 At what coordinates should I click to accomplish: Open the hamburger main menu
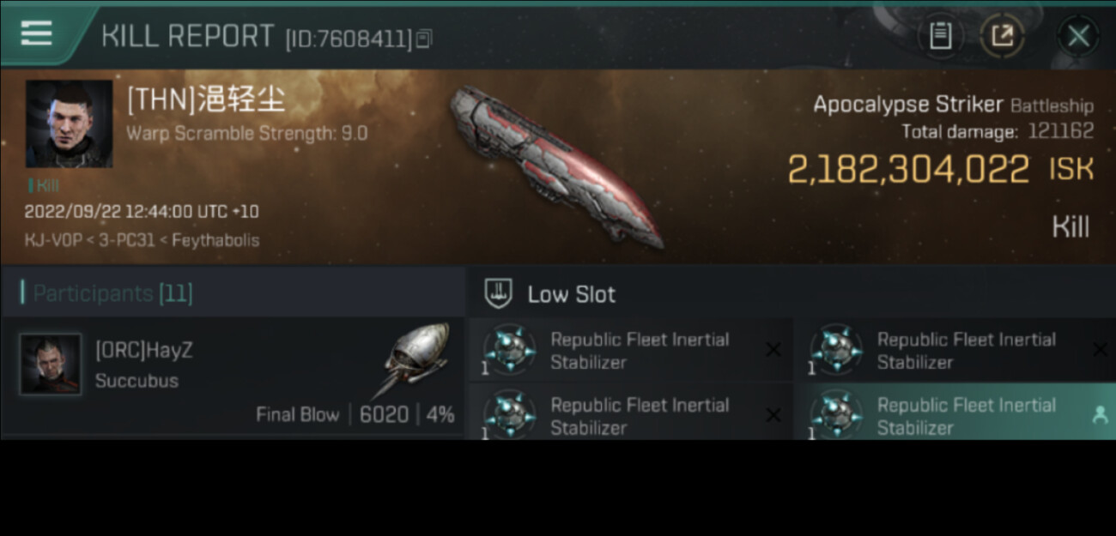point(36,34)
